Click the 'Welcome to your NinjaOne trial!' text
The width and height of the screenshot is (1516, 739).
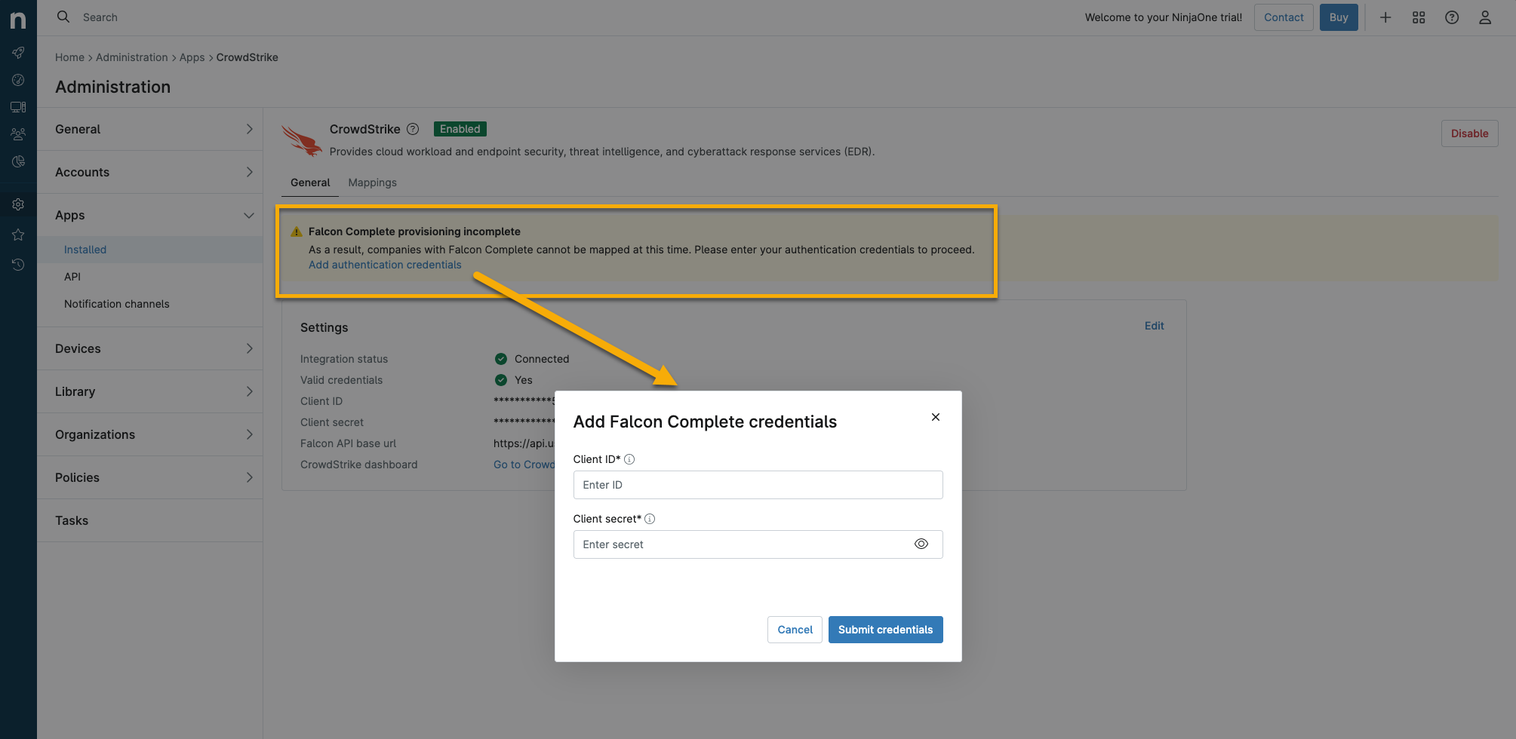coord(1164,17)
